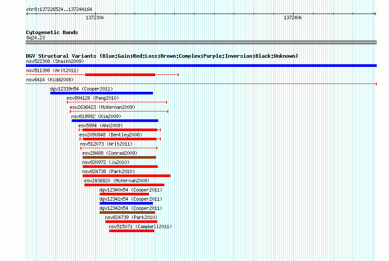Select the nsv824739 (Park2010) label

(131, 217)
